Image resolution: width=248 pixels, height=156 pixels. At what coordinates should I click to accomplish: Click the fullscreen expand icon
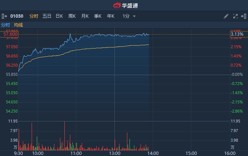(x=235, y=16)
